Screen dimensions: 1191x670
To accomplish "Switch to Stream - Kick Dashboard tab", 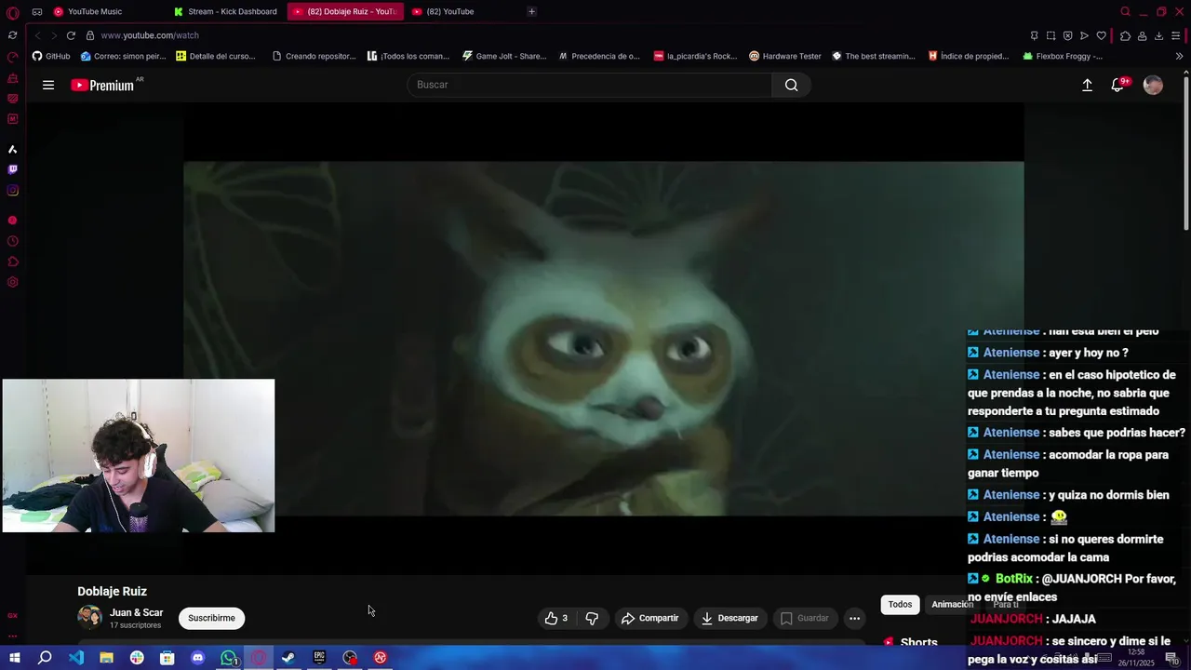I will 226,11.
